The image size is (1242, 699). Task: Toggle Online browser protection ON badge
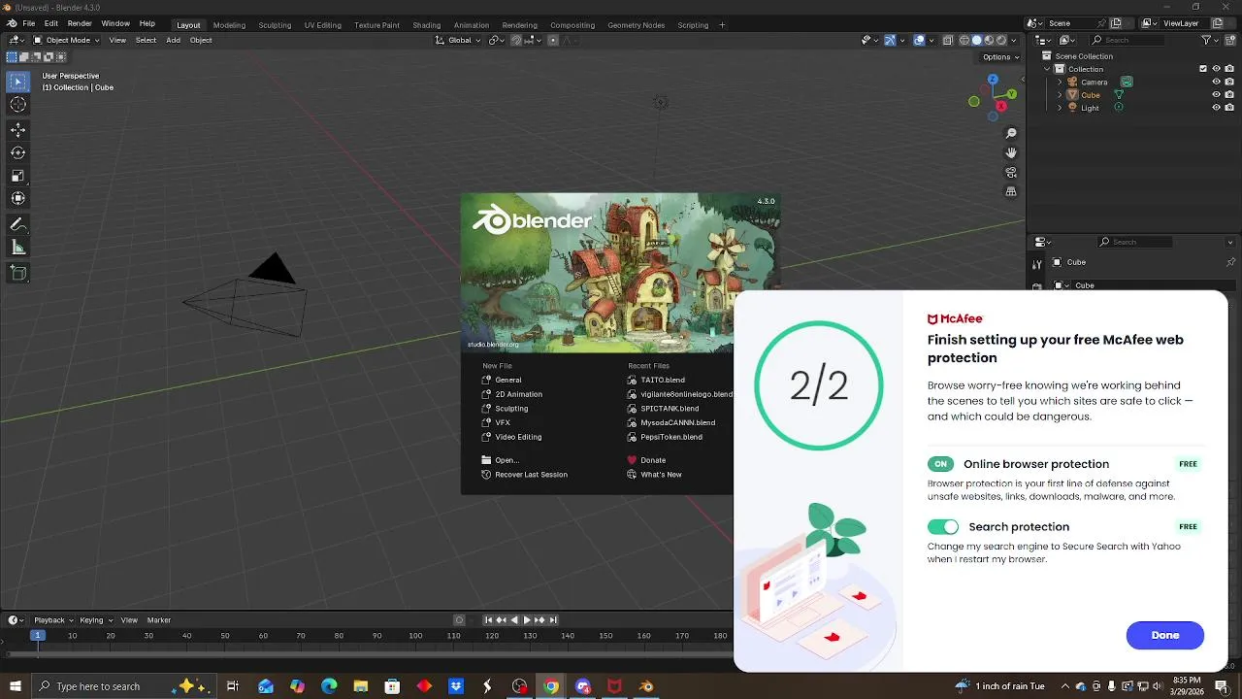[x=940, y=464]
